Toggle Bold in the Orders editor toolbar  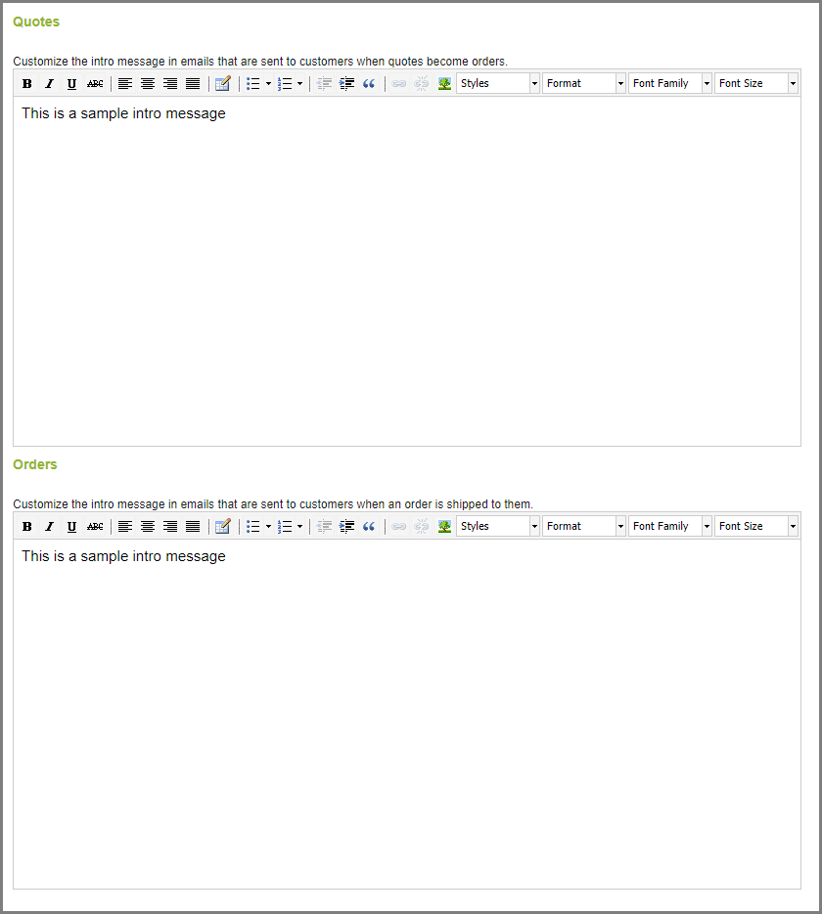pos(26,526)
